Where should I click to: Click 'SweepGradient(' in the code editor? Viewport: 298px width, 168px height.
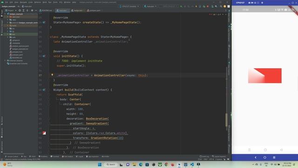click(x=97, y=123)
